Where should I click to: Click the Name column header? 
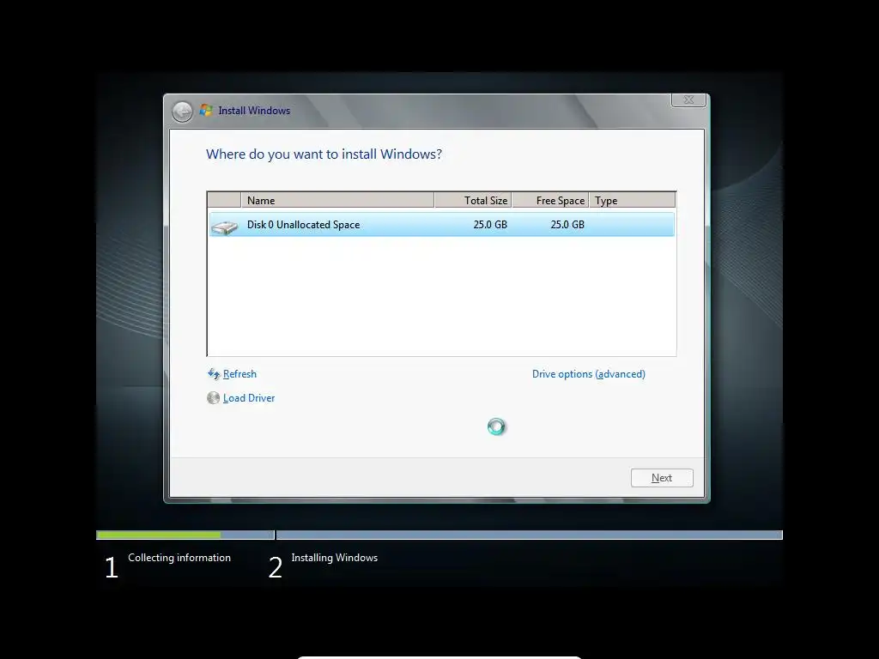(x=337, y=200)
